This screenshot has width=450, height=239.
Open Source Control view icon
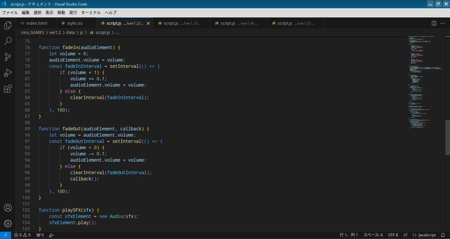(x=8, y=57)
